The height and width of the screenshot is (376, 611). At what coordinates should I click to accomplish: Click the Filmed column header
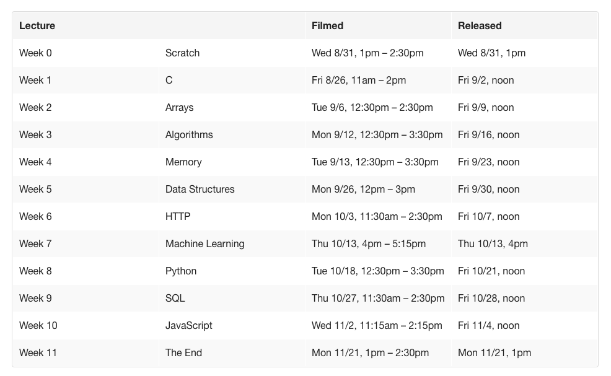(327, 25)
